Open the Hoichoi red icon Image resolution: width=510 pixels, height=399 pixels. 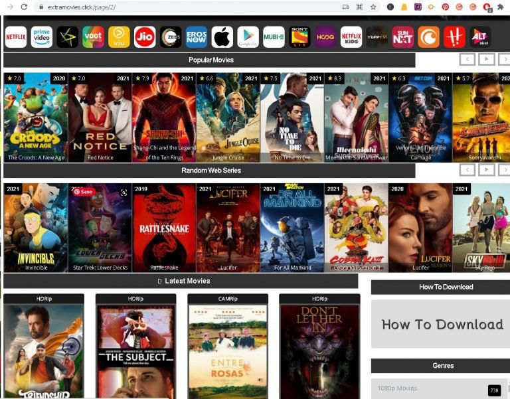click(x=454, y=37)
